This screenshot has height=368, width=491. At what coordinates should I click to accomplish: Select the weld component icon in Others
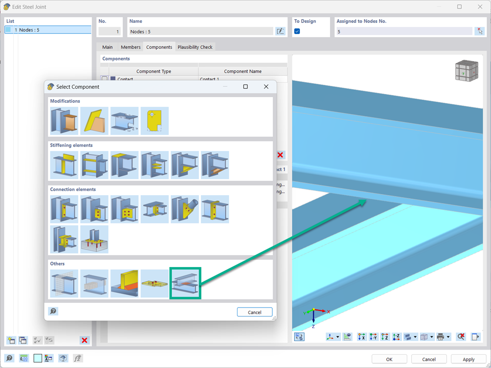(x=124, y=284)
